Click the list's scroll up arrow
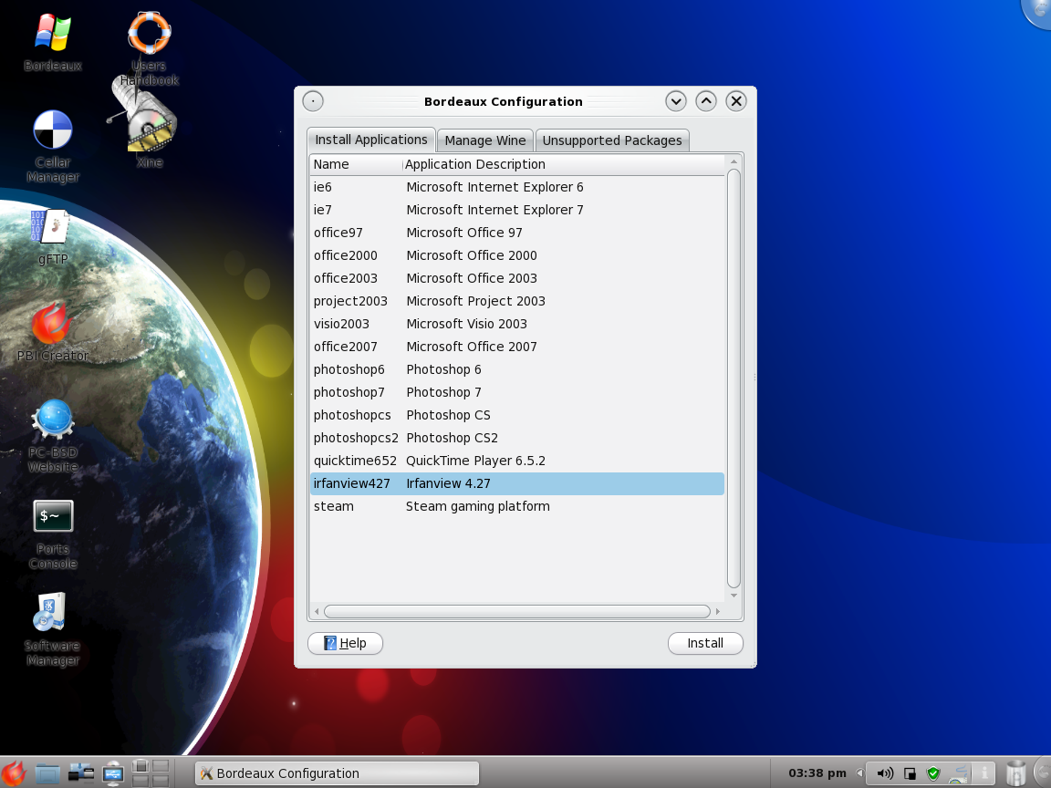1051x788 pixels. coord(734,161)
